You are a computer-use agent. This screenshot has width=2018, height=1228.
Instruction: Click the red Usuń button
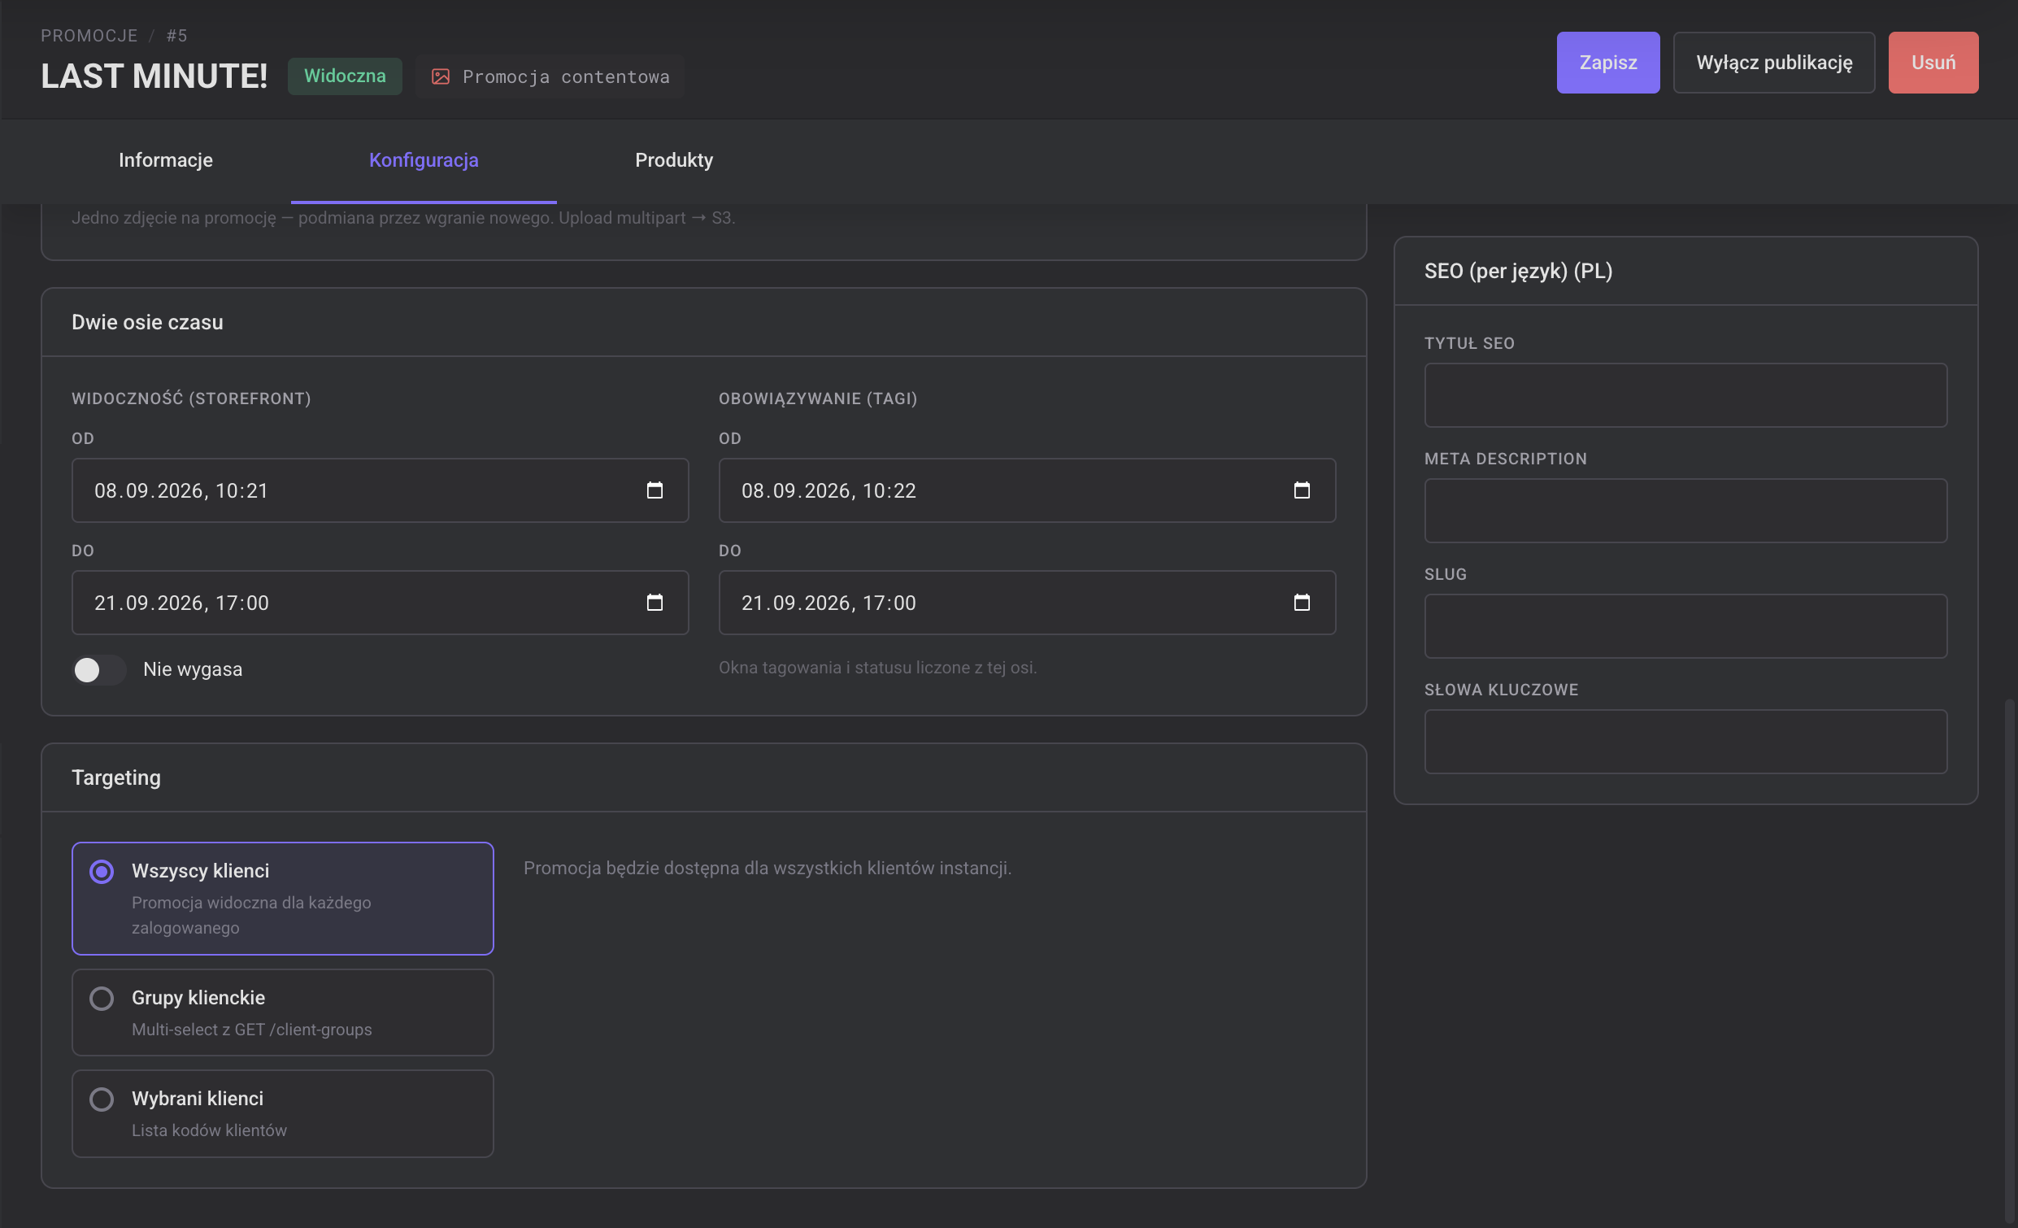[1933, 63]
